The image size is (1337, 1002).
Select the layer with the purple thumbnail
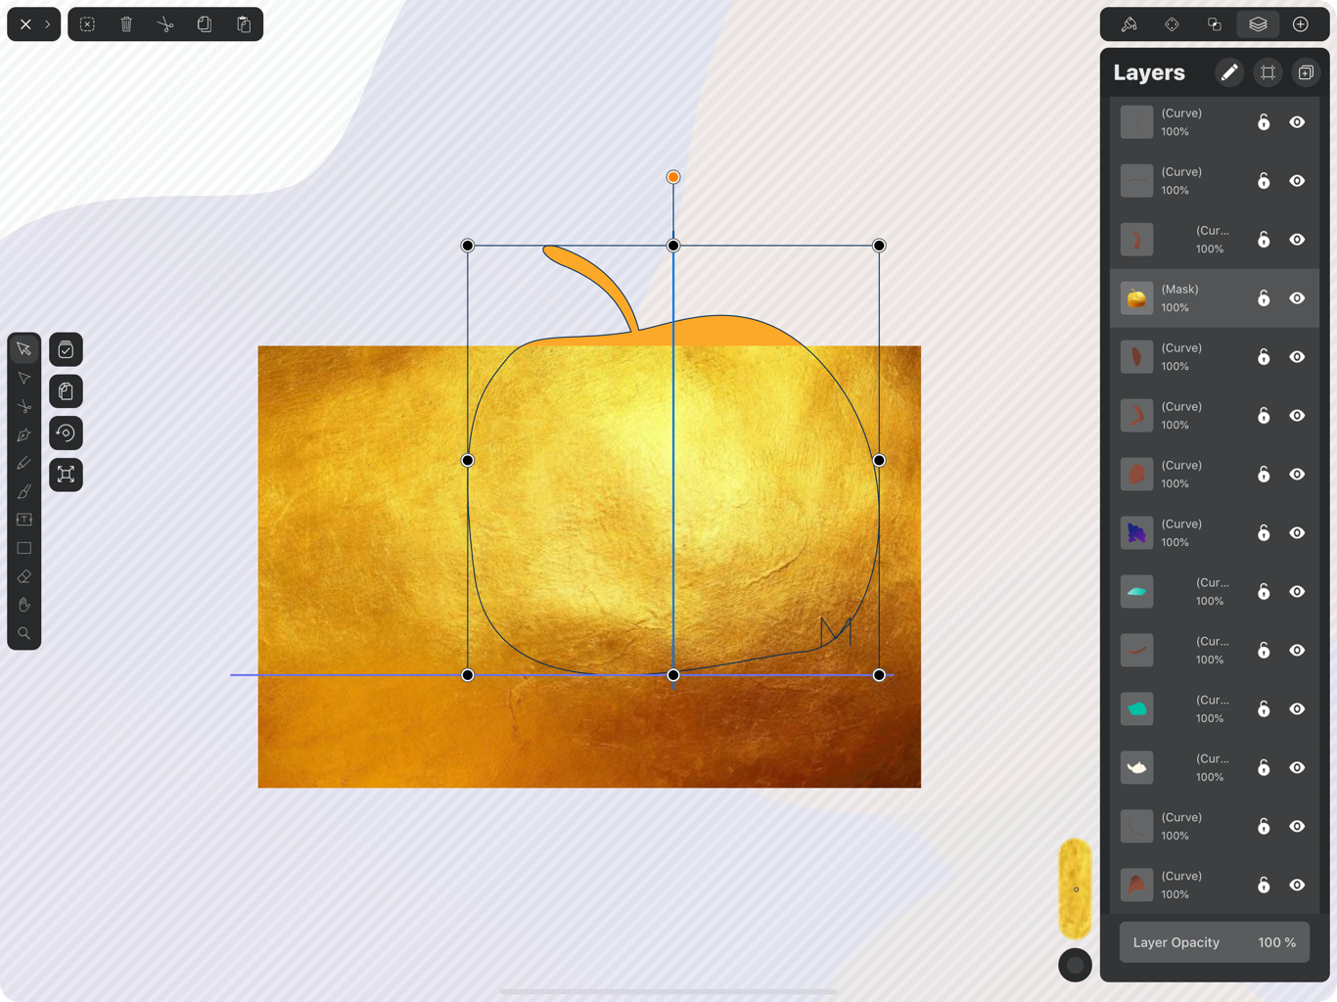point(1215,533)
